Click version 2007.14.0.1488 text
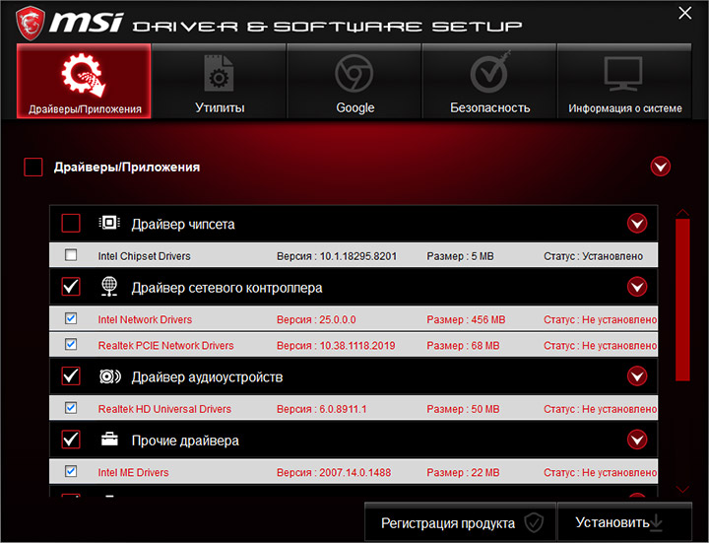The height and width of the screenshot is (543, 709). [334, 472]
